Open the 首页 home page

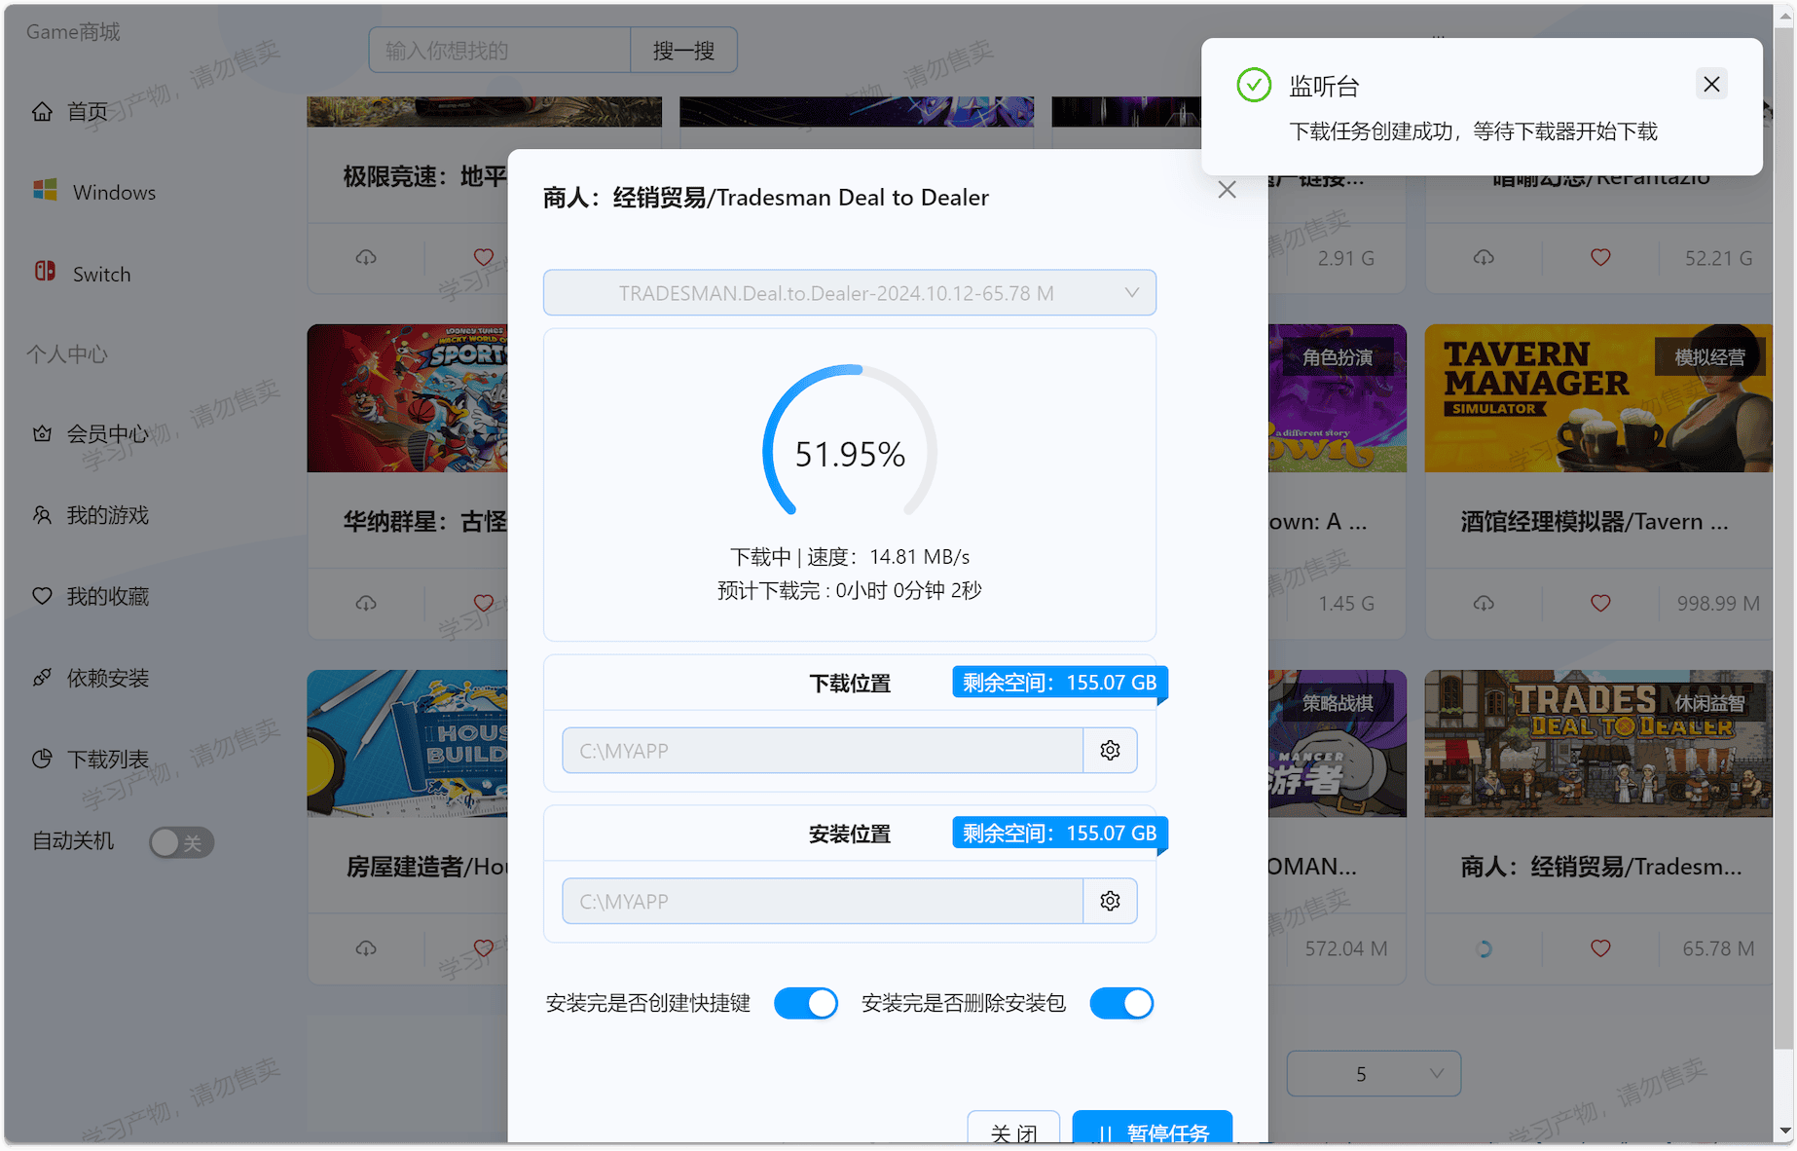pos(88,111)
